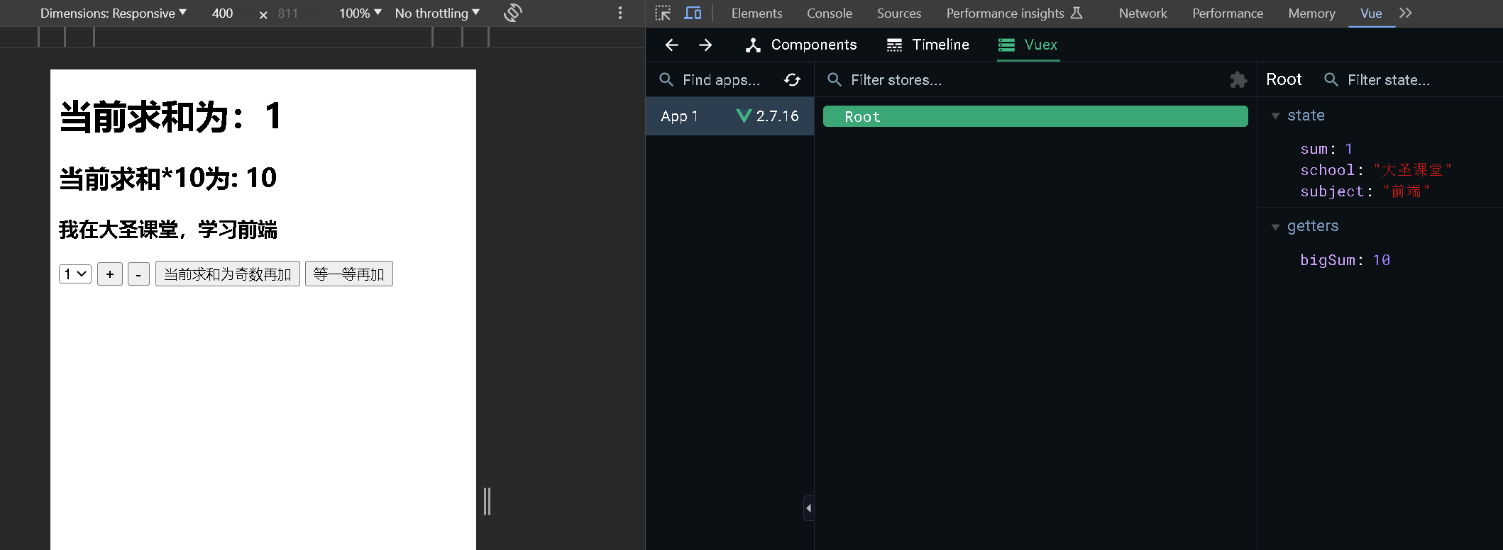
Task: Click the search icon beside Filter stores
Action: 835,79
